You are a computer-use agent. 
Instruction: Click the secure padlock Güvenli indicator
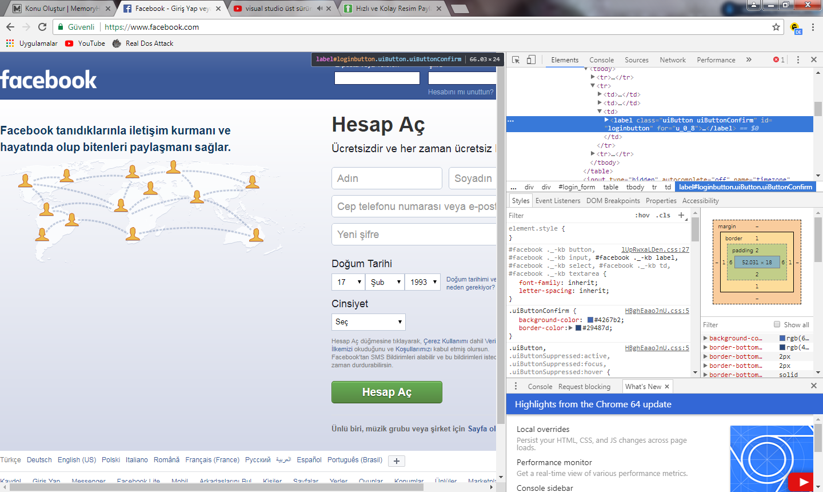[77, 27]
